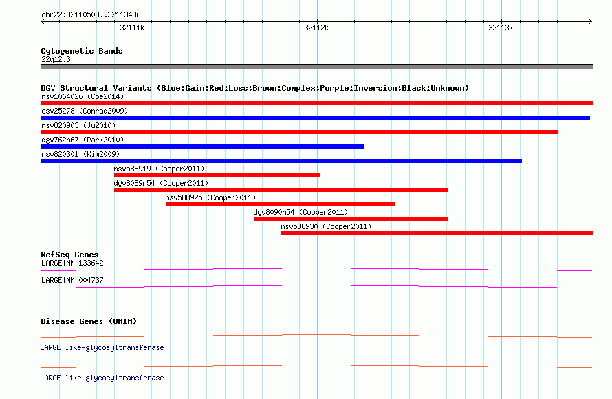Select the nsv588925 (Cooper2011) loss bar
Image resolution: width=612 pixels, height=399 pixels.
coord(281,204)
